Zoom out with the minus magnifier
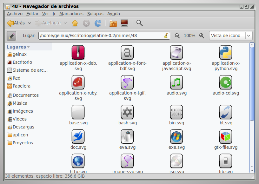 tap(177, 36)
